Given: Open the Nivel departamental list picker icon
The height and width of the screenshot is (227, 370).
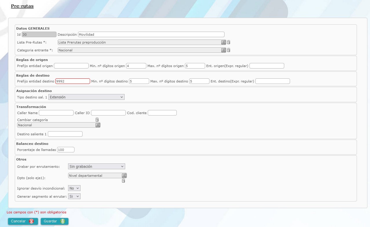Looking at the screenshot, I should (124, 176).
